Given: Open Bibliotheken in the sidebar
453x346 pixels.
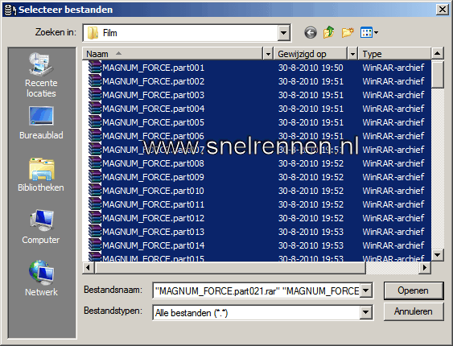Looking at the screenshot, I should pyautogui.click(x=41, y=175).
